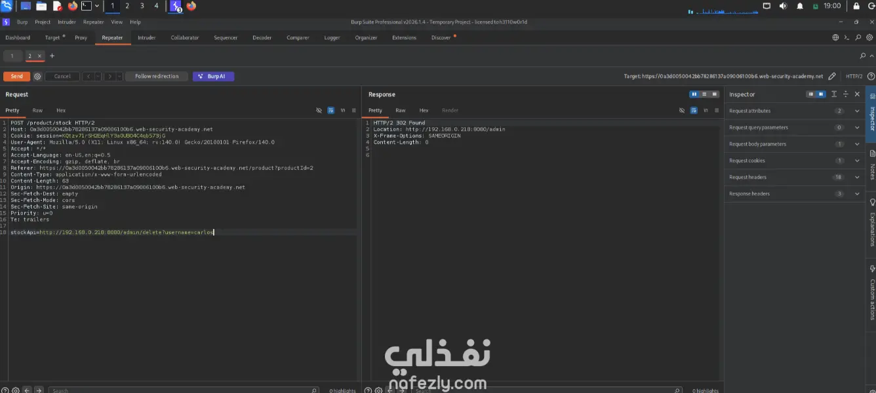Toggle hide non-printable characters in Request
Screen dimensions: 876x393
point(319,110)
